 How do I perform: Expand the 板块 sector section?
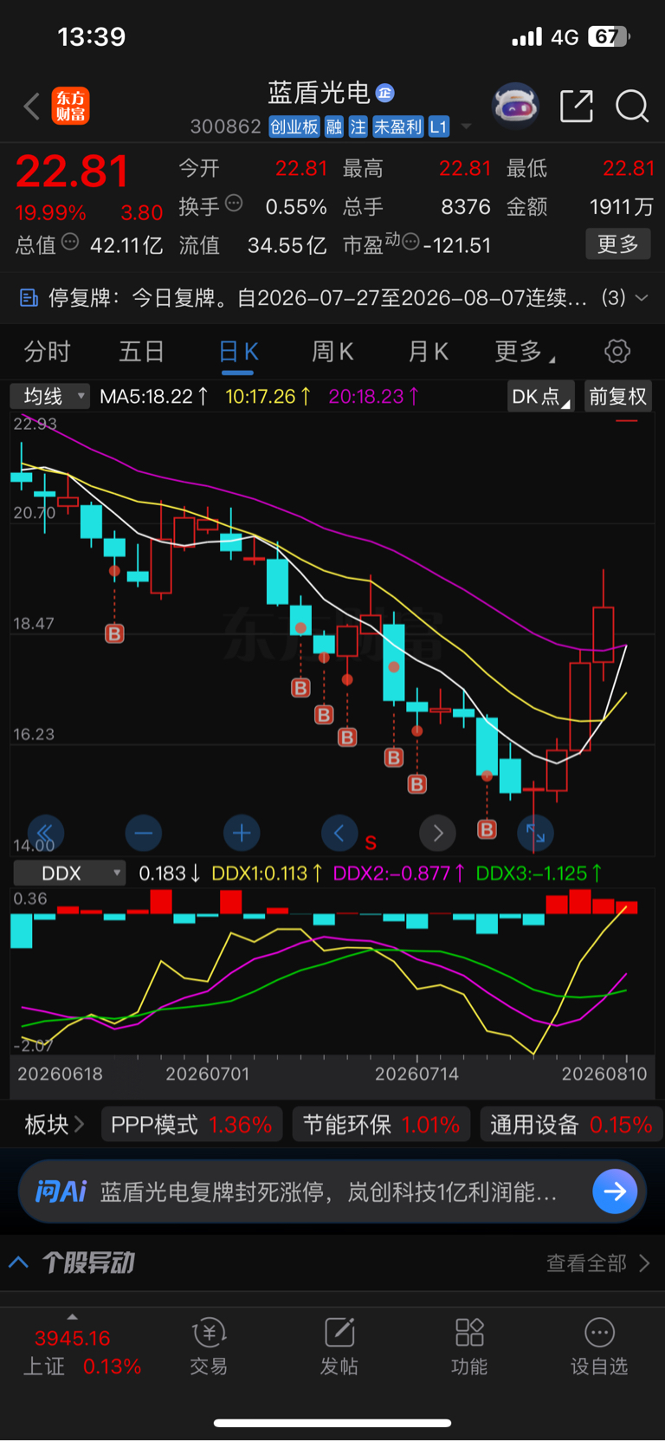(54, 1125)
